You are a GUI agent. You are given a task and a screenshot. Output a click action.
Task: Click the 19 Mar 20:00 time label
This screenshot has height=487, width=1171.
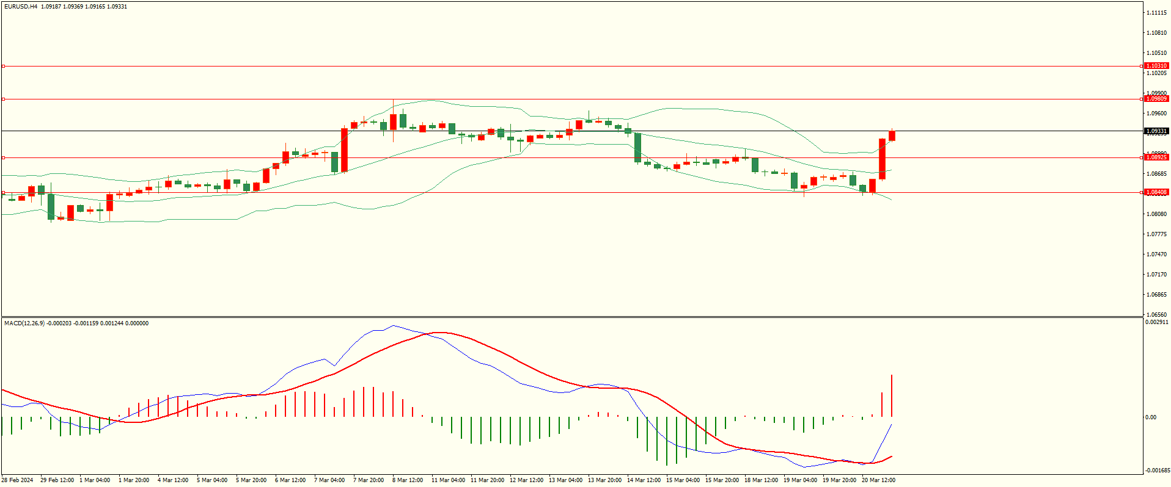839,480
